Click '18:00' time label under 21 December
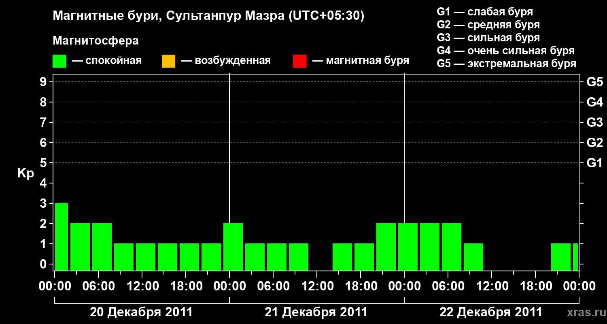This screenshot has height=324, width=607. click(361, 286)
